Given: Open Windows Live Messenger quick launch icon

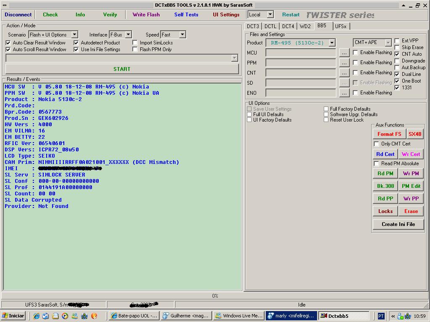Looking at the screenshot, I should (x=75, y=316).
